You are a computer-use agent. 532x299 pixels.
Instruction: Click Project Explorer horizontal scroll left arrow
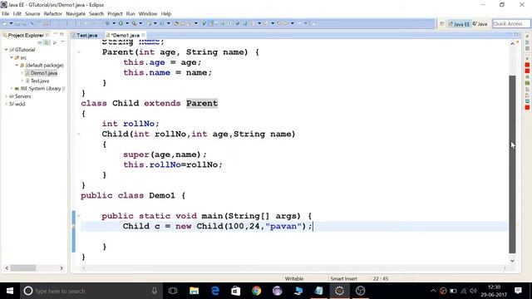(7, 267)
